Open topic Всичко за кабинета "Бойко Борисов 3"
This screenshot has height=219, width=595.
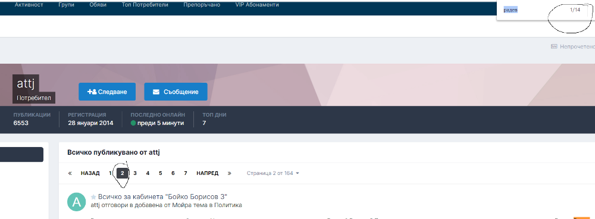pos(162,196)
